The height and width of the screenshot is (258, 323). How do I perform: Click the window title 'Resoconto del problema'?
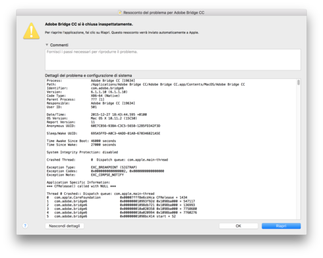(163, 13)
